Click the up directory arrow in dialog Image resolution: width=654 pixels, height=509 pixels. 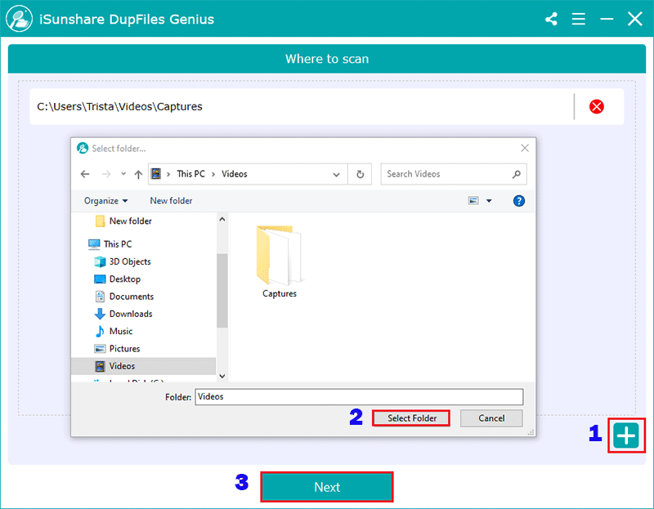137,174
